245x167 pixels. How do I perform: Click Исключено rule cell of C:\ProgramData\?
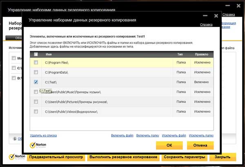(x=202, y=72)
